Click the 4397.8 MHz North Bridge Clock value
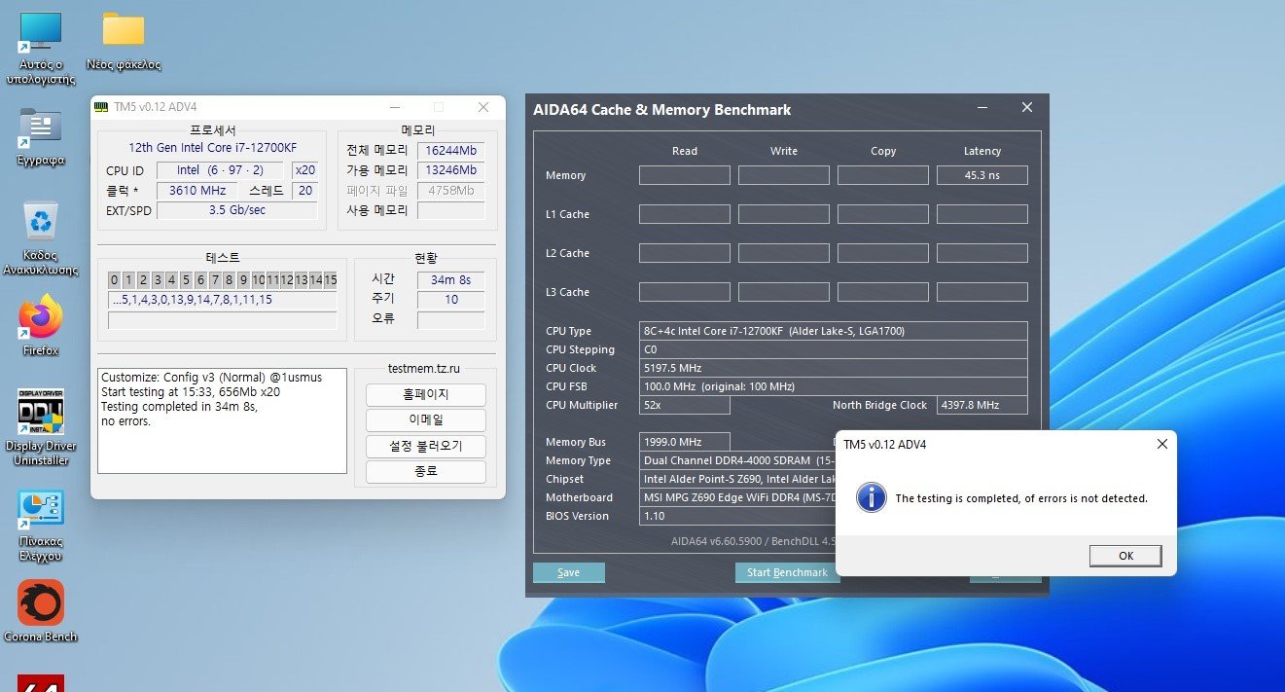Image resolution: width=1285 pixels, height=692 pixels. pos(982,405)
